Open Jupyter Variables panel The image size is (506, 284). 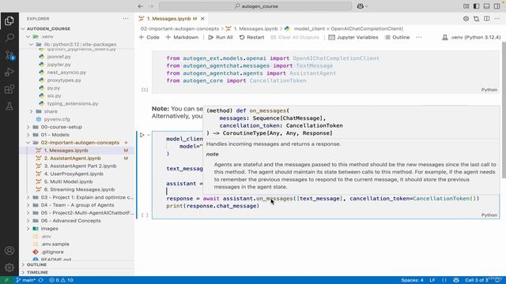[x=353, y=37]
